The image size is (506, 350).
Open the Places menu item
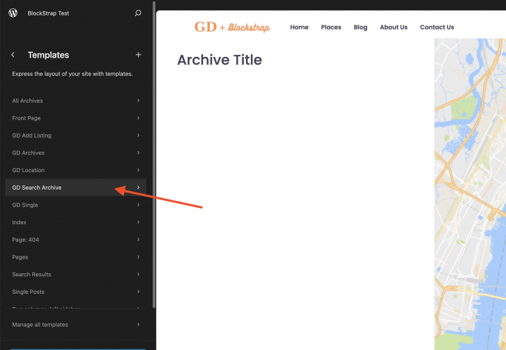pyautogui.click(x=331, y=27)
